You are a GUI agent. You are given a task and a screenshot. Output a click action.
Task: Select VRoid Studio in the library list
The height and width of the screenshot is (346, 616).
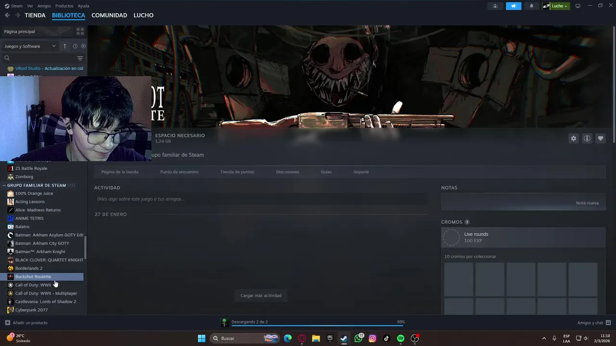(x=45, y=68)
